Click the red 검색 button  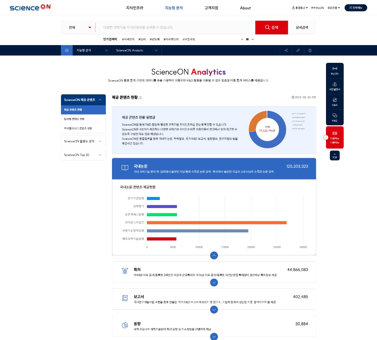[271, 27]
